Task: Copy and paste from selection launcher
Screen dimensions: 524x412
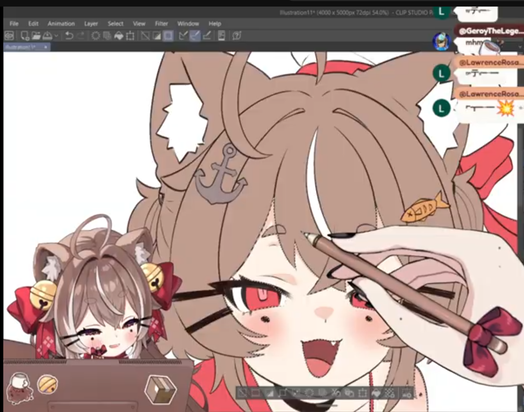Action: [x=349, y=393]
